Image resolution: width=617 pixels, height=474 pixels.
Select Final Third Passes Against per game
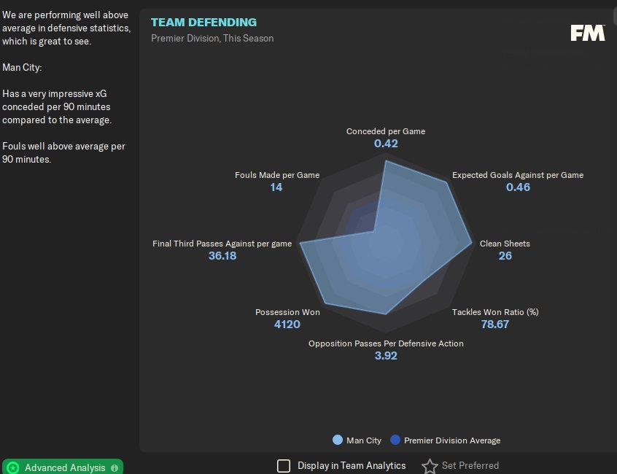(x=222, y=244)
